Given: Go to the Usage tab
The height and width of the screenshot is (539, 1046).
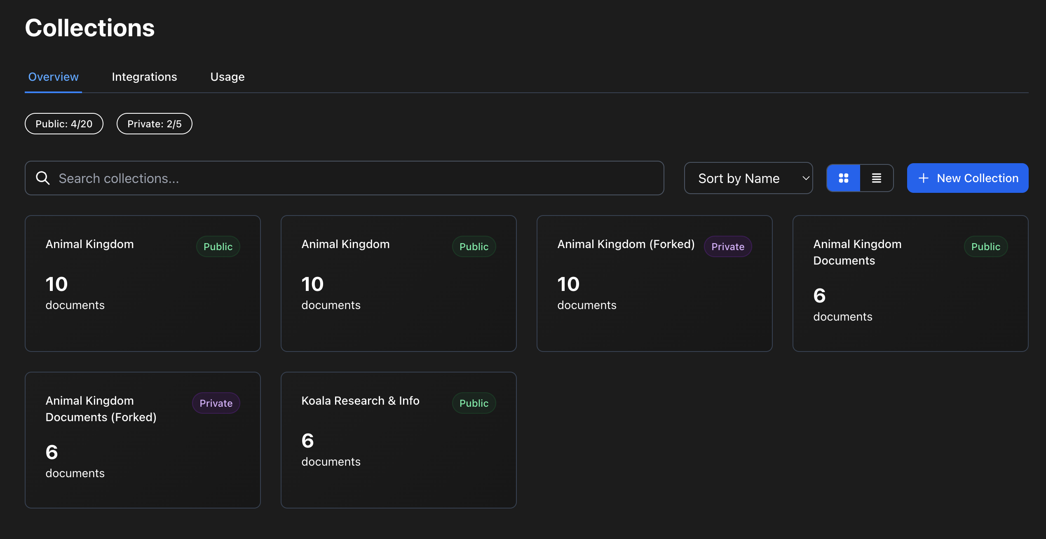Looking at the screenshot, I should pos(227,77).
